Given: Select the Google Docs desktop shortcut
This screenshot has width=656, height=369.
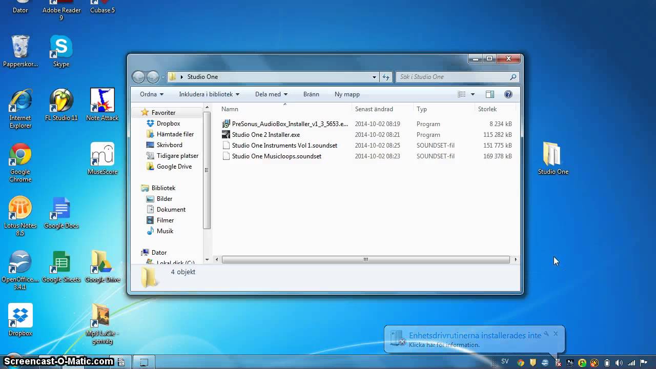Looking at the screenshot, I should click(61, 213).
